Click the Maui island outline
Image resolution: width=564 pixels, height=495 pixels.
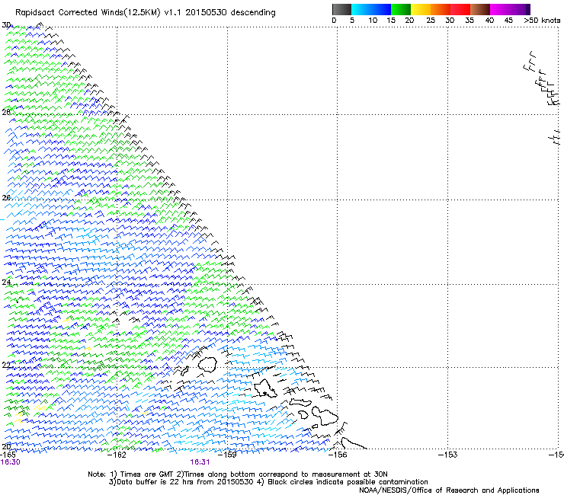click(325, 416)
